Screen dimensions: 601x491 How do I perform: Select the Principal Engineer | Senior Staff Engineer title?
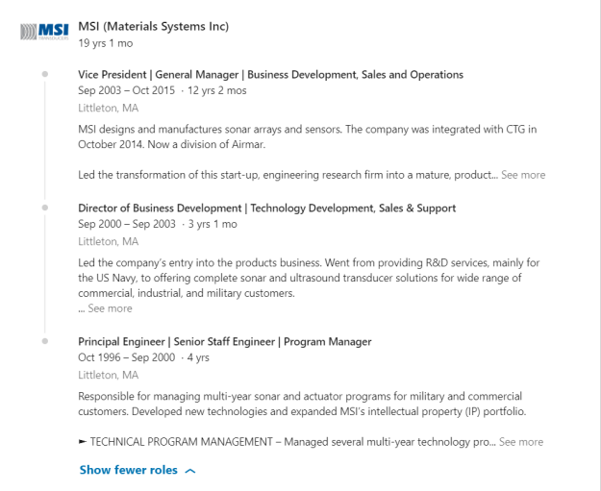coord(224,341)
